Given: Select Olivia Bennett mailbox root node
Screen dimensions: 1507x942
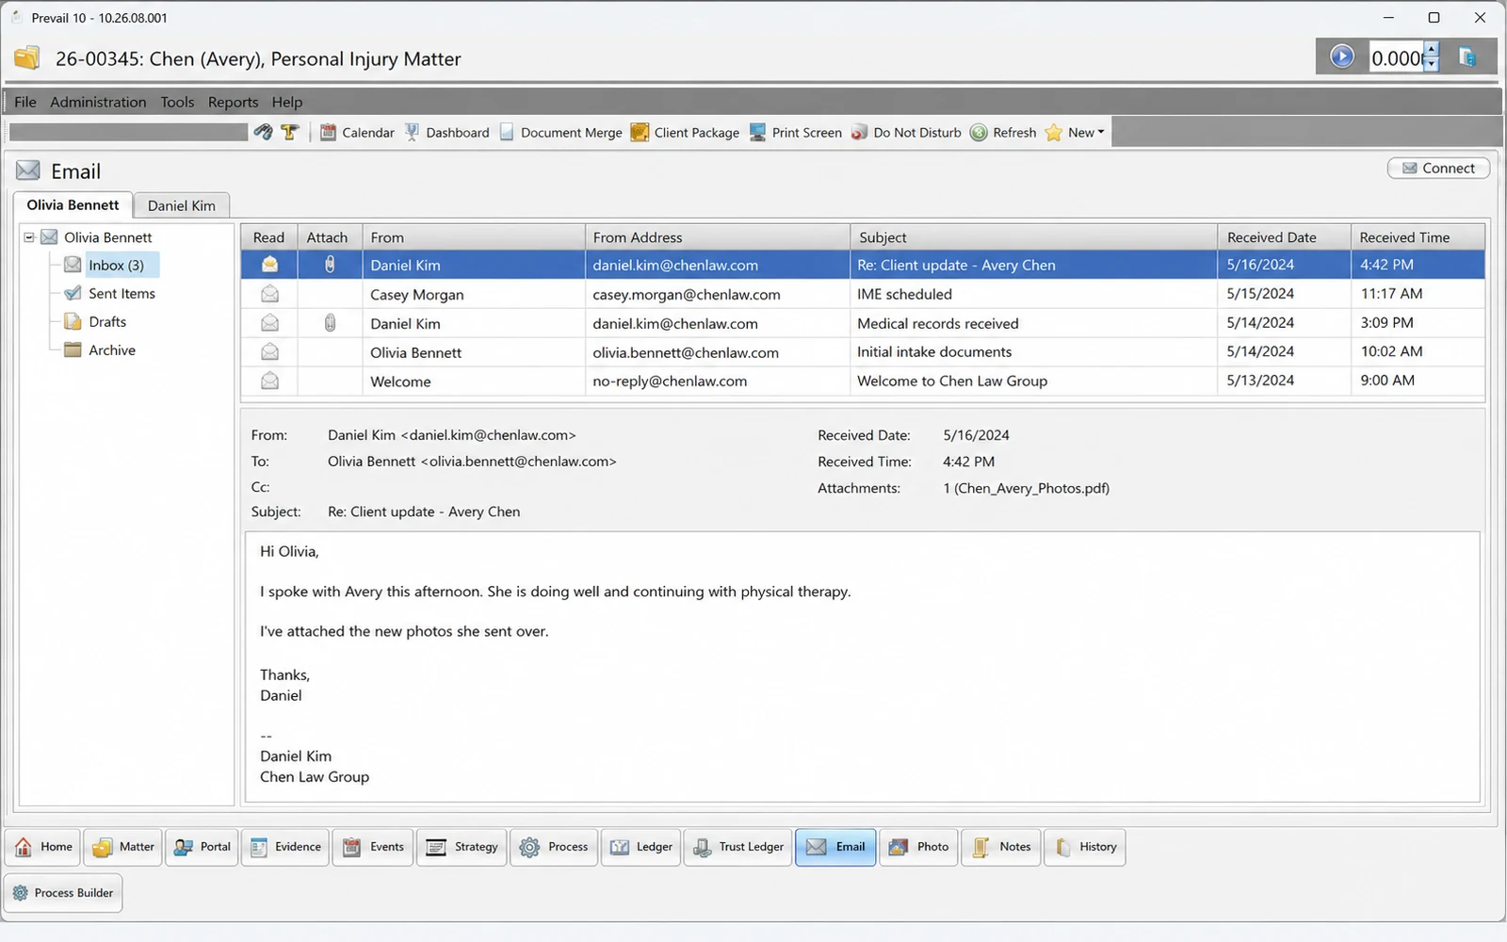Looking at the screenshot, I should click(x=107, y=237).
